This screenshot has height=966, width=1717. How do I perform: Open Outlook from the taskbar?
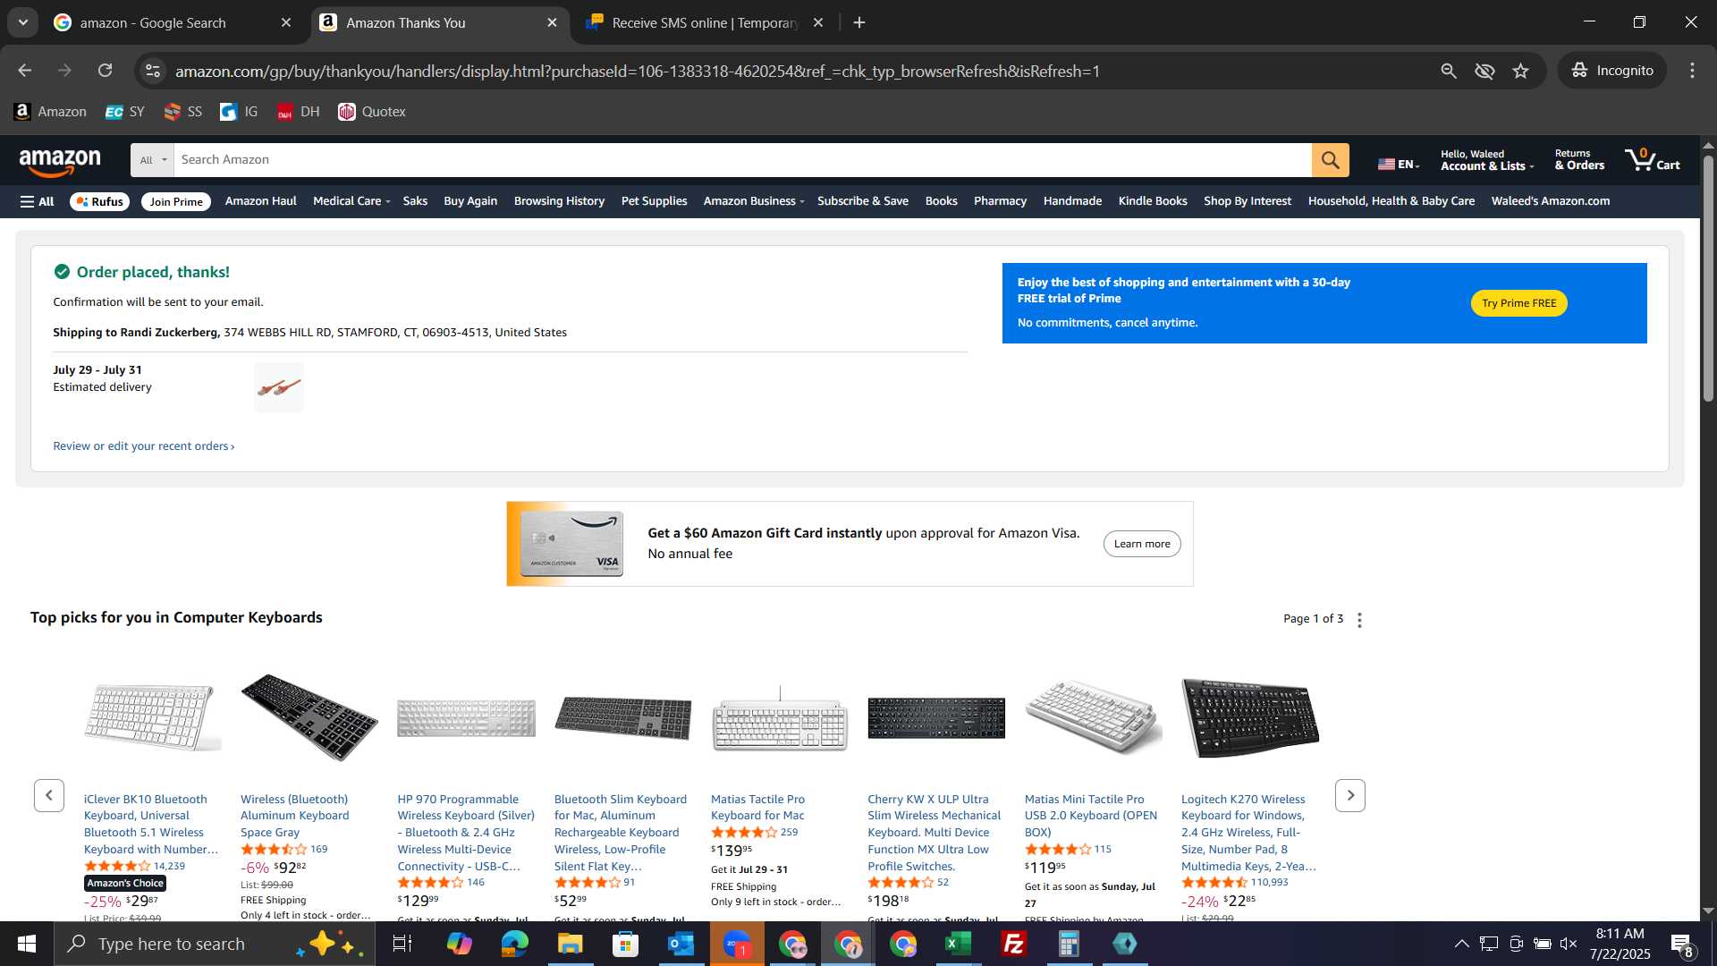[681, 944]
